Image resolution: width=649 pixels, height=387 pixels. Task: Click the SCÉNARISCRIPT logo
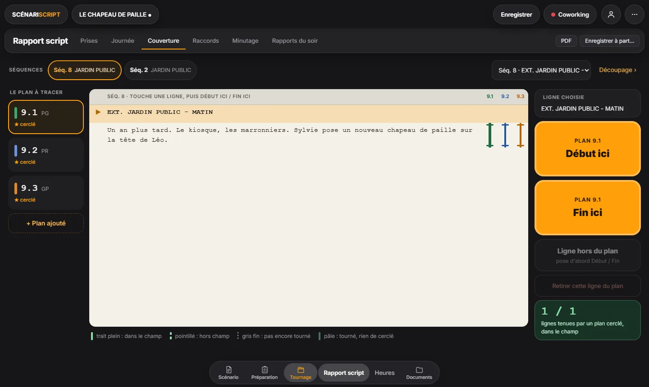click(x=36, y=14)
